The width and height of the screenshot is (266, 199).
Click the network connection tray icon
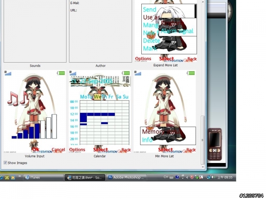(x=208, y=177)
